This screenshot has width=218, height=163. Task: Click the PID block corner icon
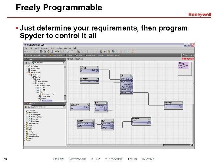(x=131, y=75)
